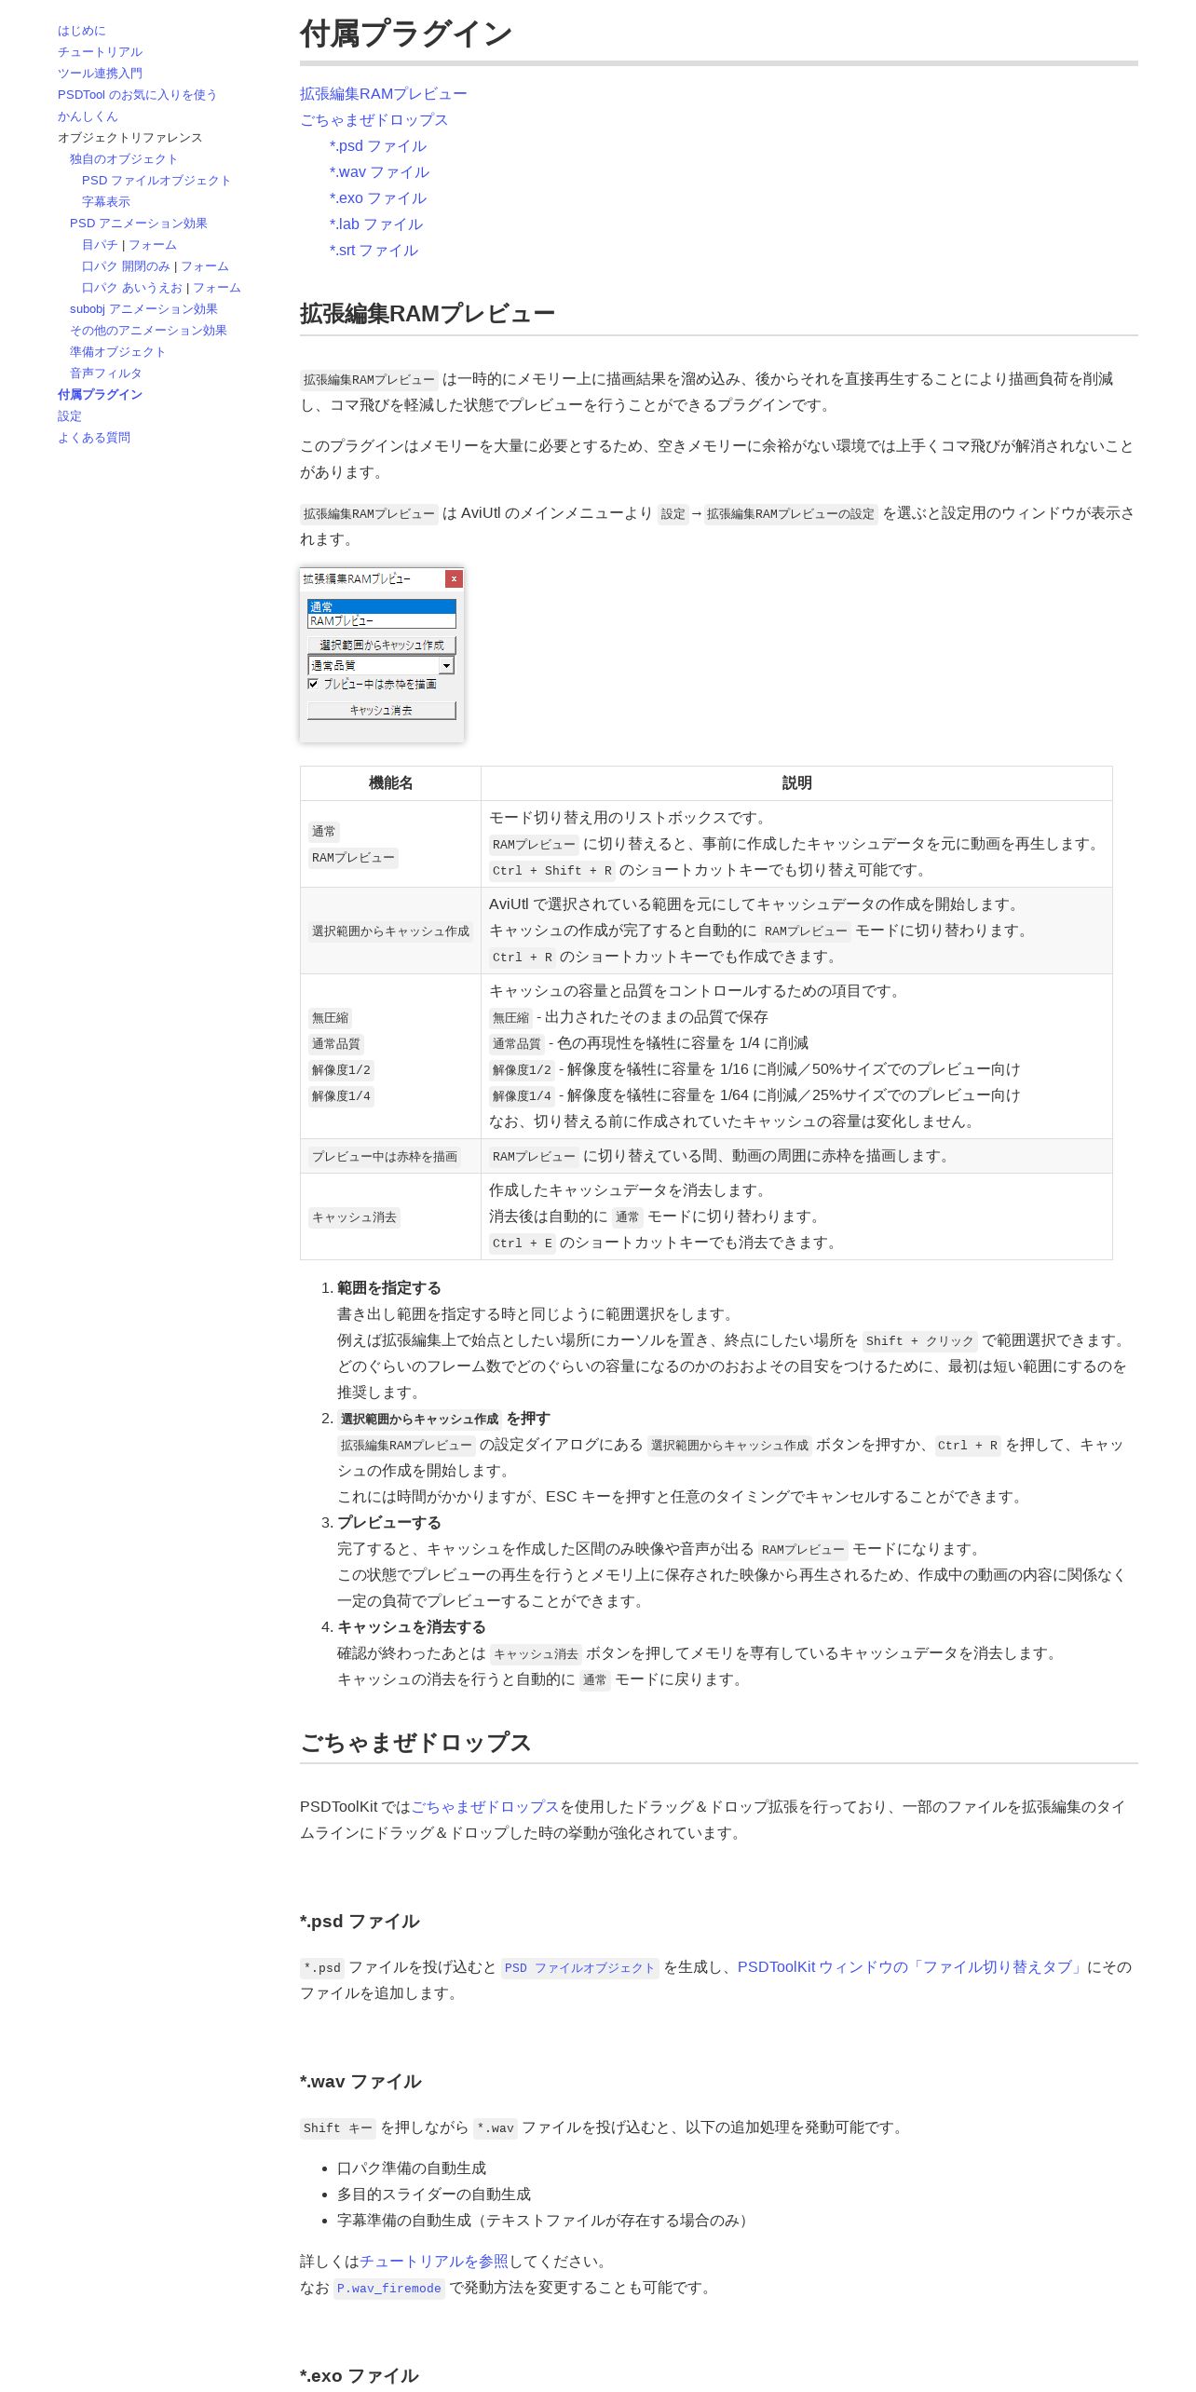Open 字幕表示 sidebar entry
Screen dimensions: 1196x2392
tap(106, 202)
